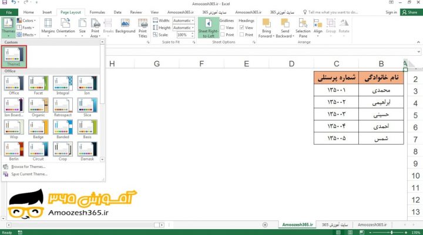Screen dimensions: 423x235
Task: Click the Group objects button
Action: coord(331,26)
